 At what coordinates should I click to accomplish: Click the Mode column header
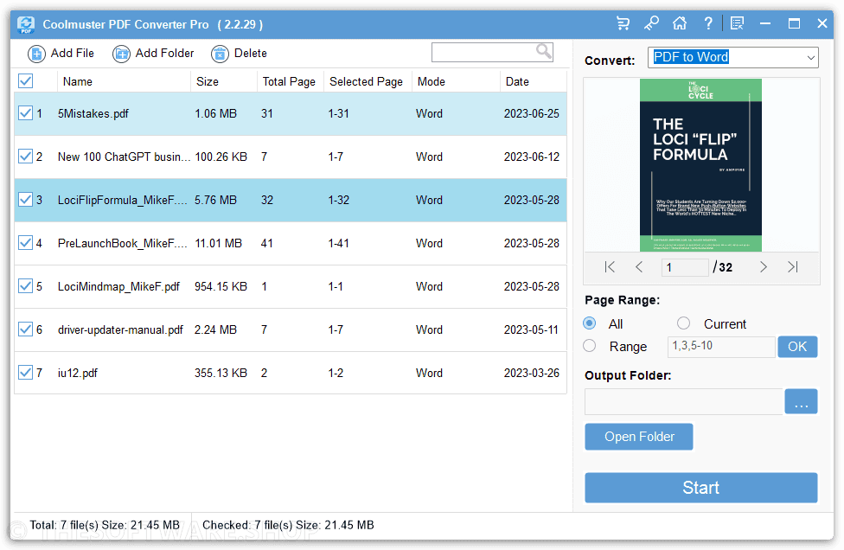456,82
